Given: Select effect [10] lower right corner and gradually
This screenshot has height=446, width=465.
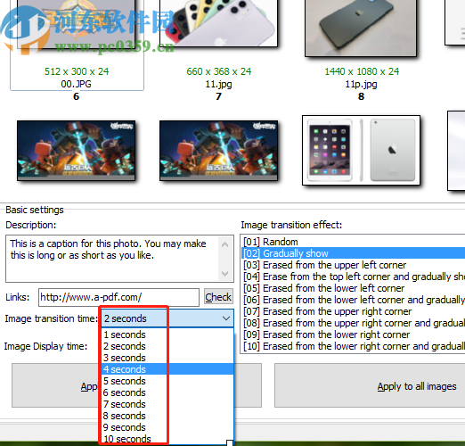Looking at the screenshot, I should click(x=353, y=346).
